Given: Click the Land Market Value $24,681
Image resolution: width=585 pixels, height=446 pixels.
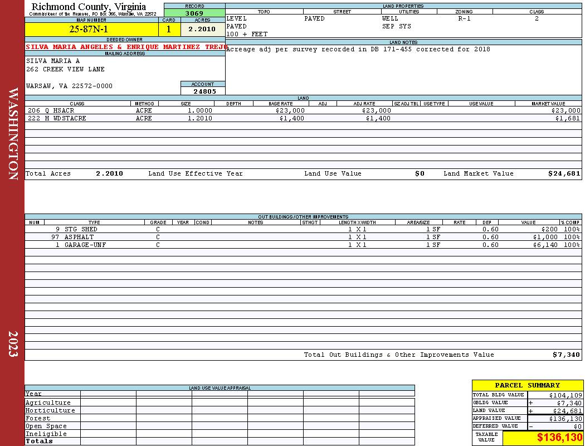Looking at the screenshot, I should pyautogui.click(x=564, y=173).
